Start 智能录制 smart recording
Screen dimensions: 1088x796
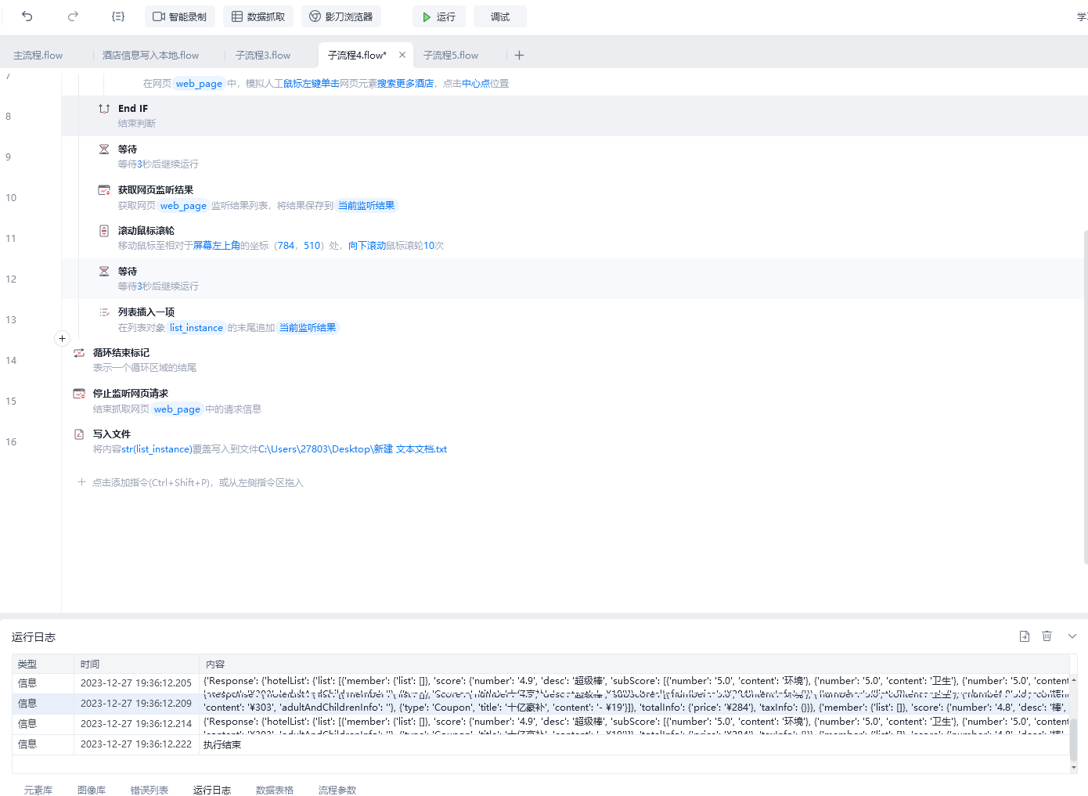point(180,16)
